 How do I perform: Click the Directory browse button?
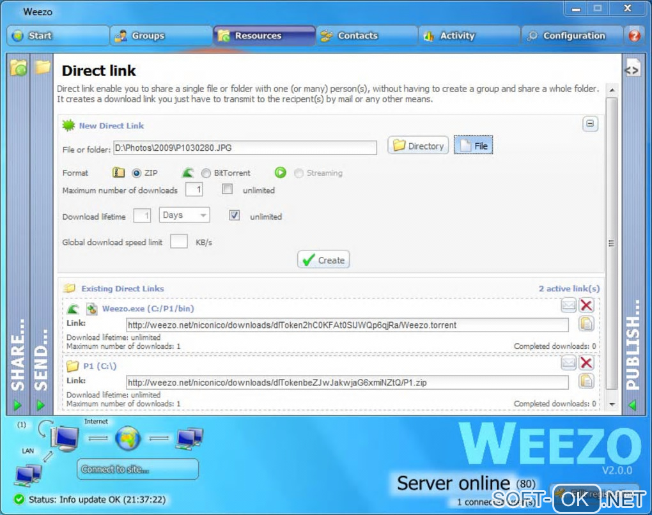(x=418, y=146)
